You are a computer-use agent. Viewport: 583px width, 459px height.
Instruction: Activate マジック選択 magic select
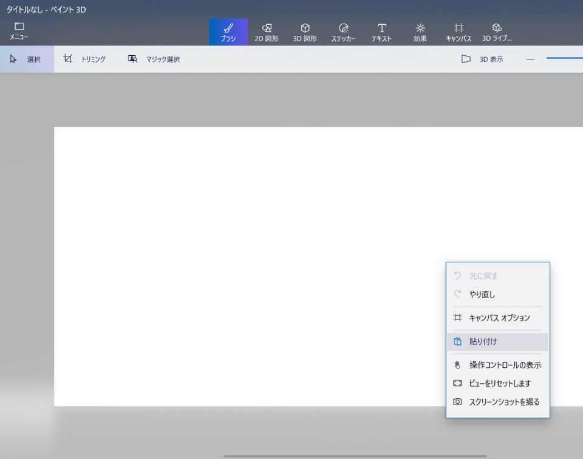[154, 59]
